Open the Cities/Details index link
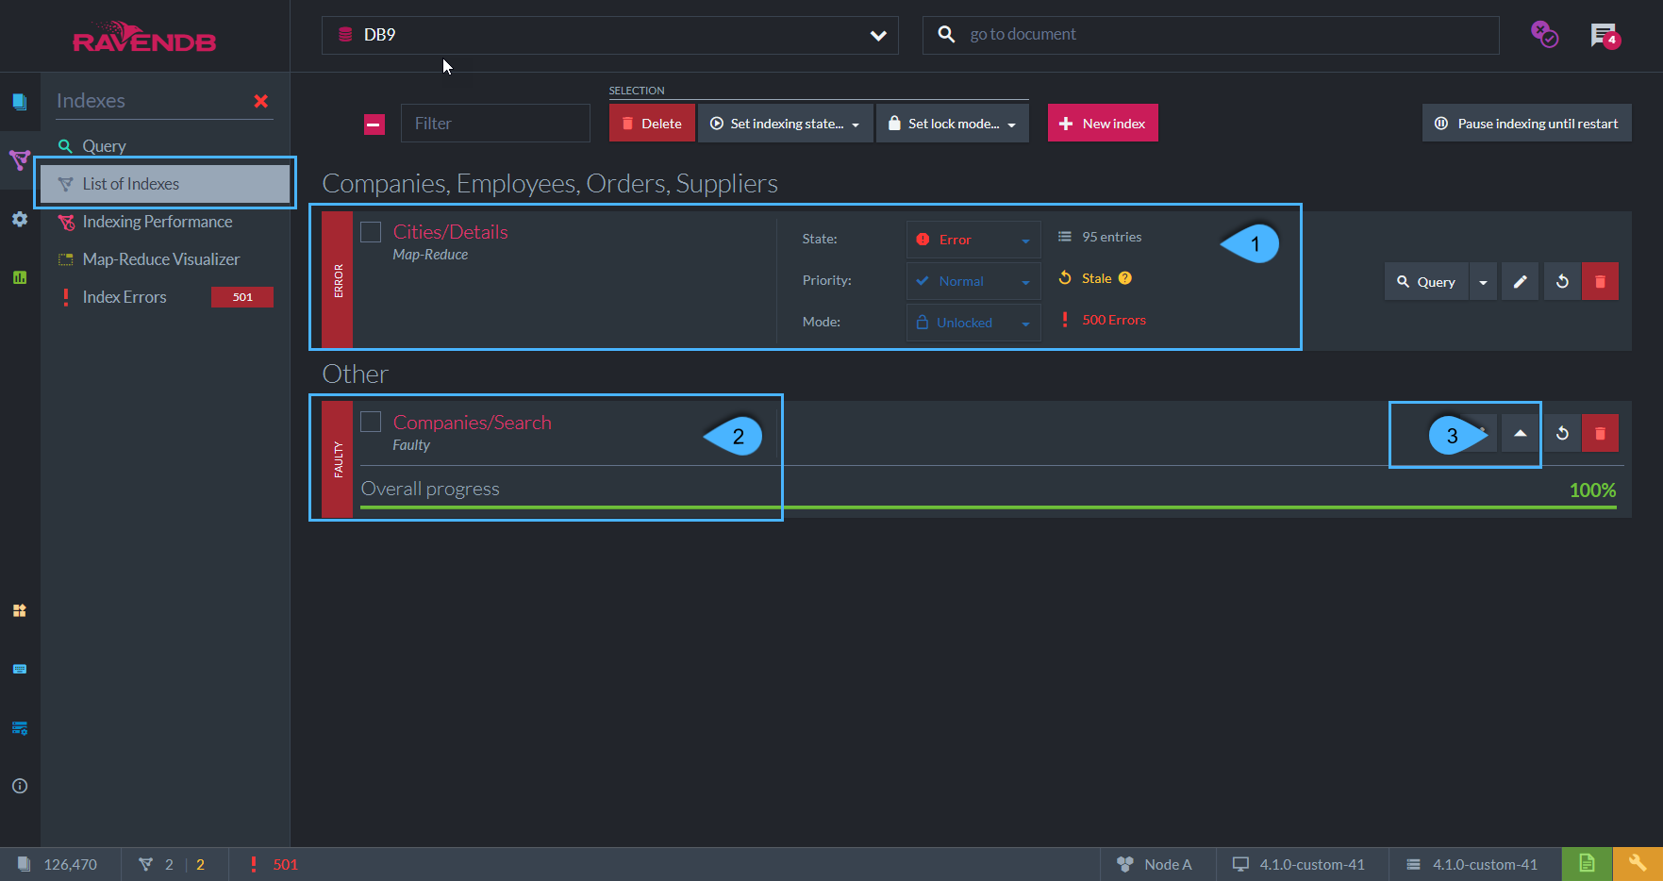This screenshot has height=881, width=1663. pyautogui.click(x=450, y=232)
